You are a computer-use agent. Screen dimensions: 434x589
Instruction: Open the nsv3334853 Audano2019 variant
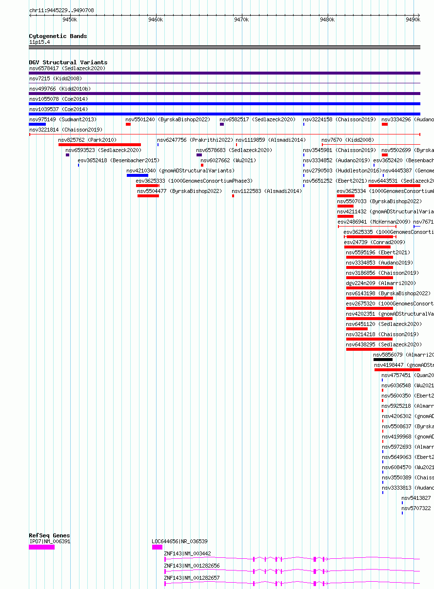379,263
